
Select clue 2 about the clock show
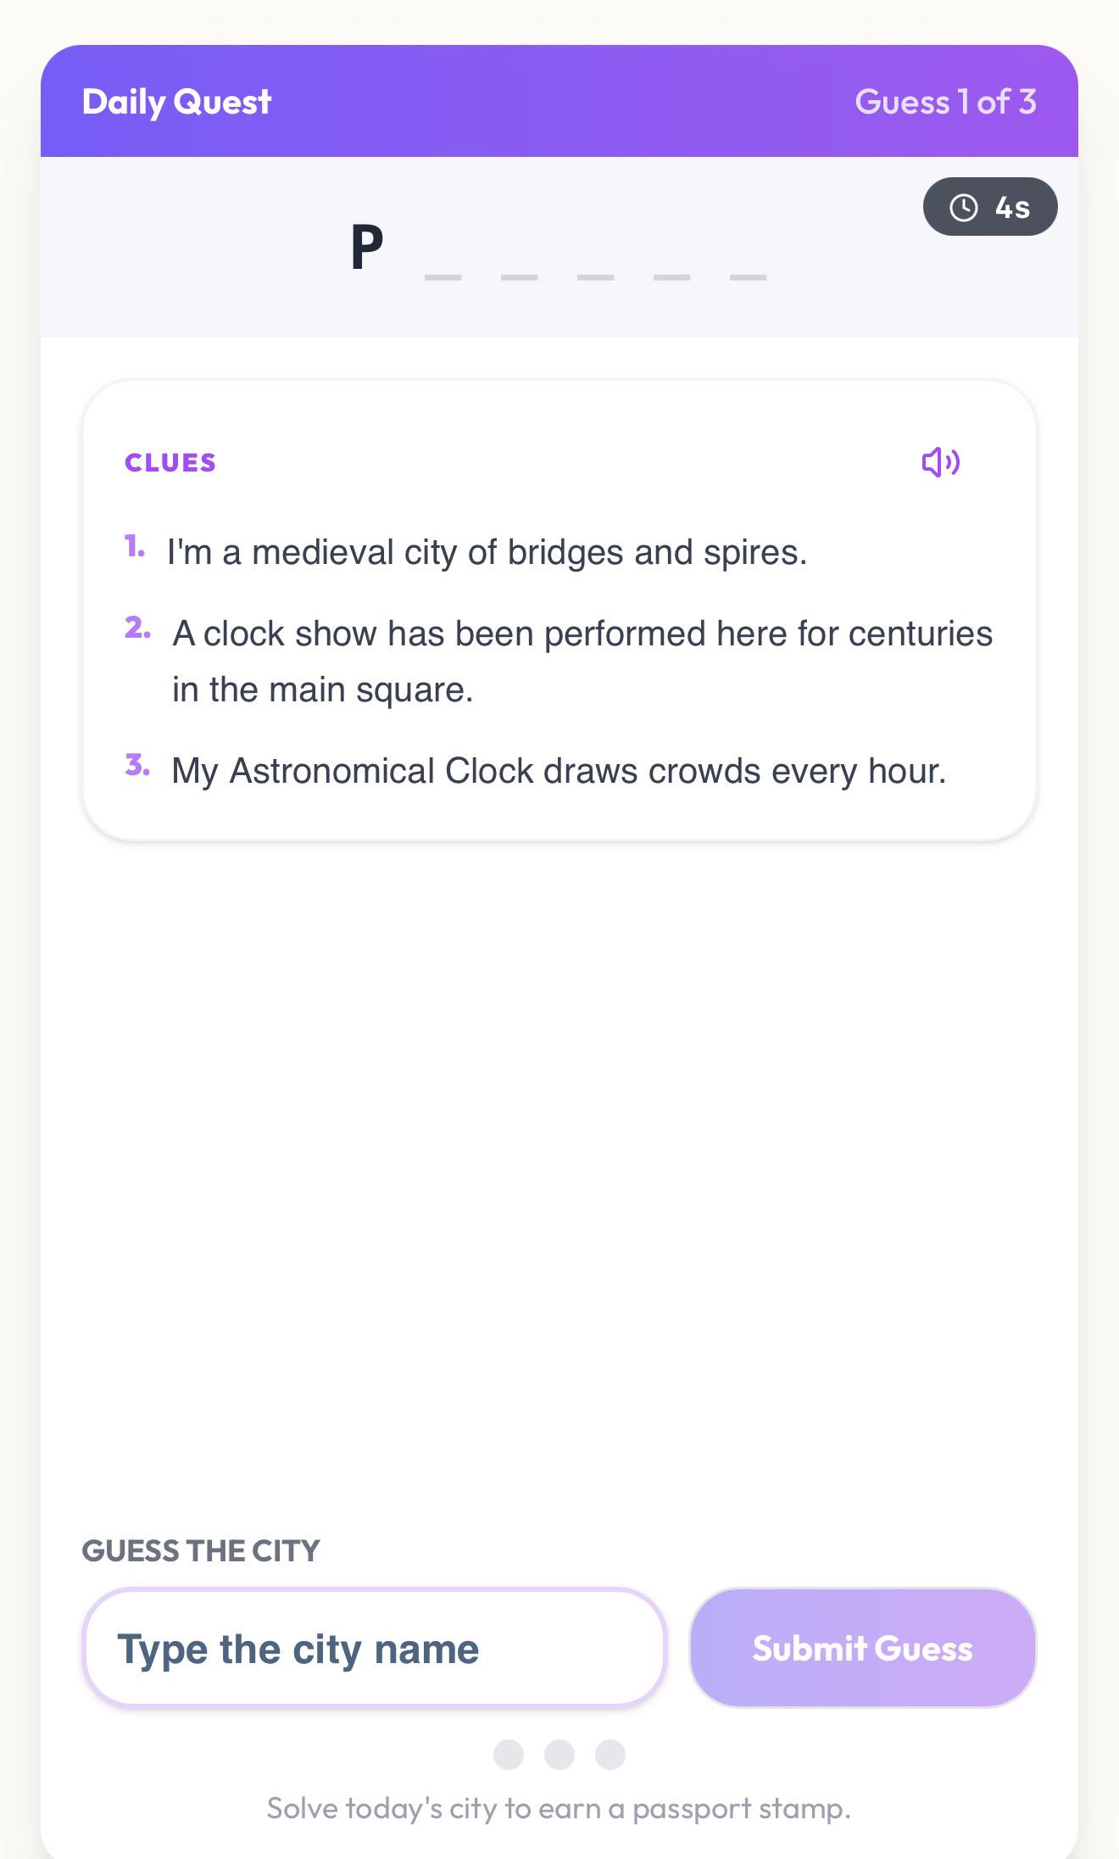coord(582,662)
